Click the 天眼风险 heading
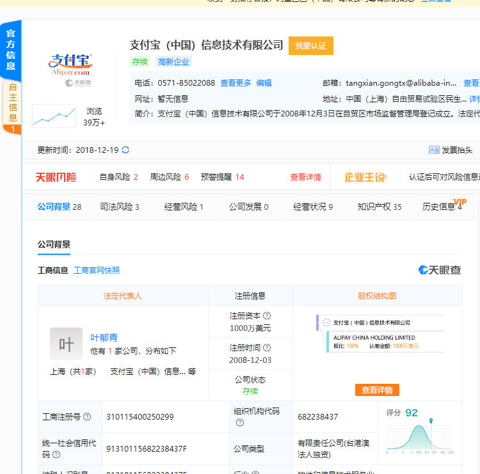The height and width of the screenshot is (474, 480). (56, 177)
